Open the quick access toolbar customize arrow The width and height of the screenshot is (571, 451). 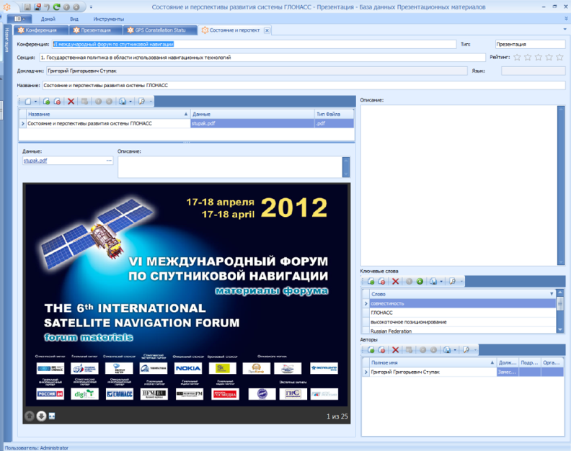[x=91, y=7]
